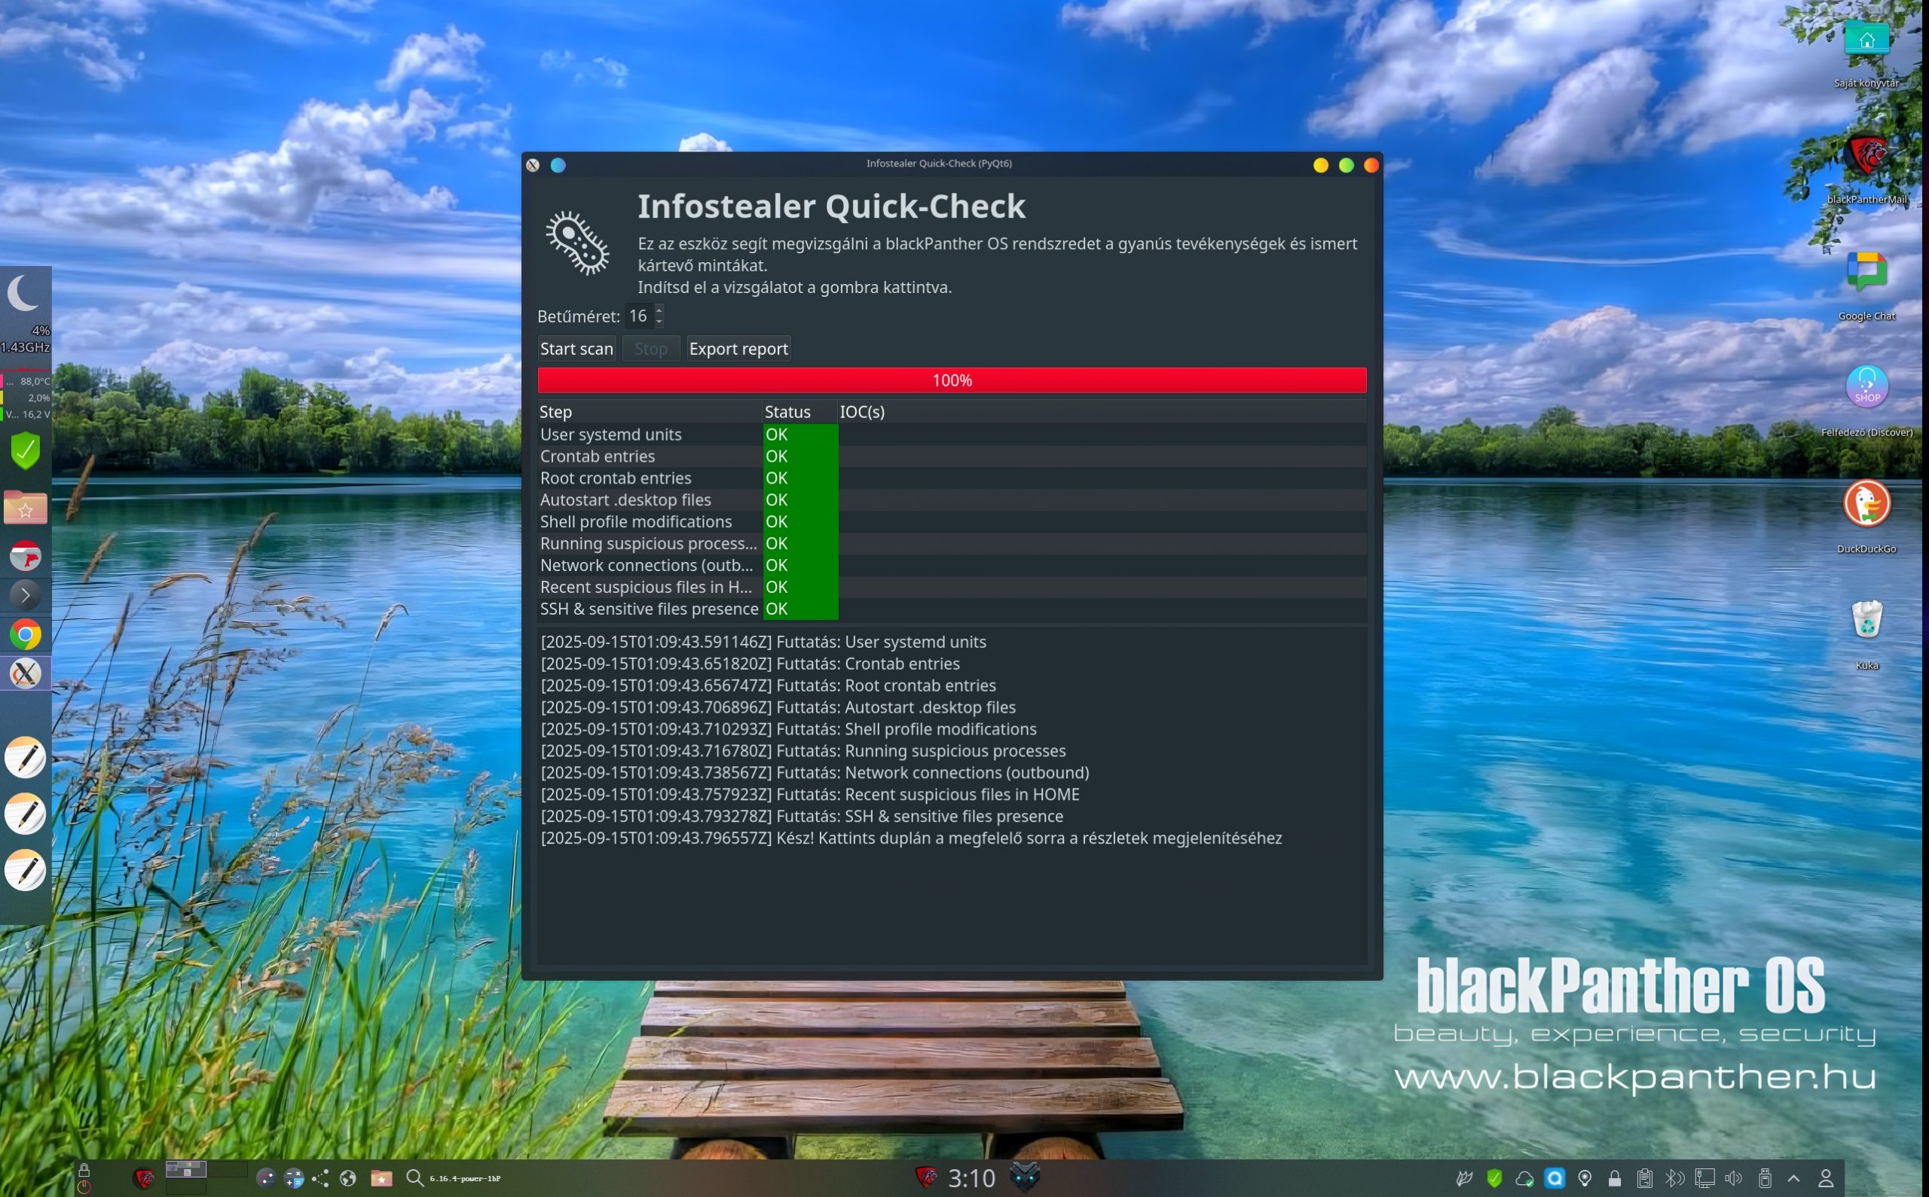Open the Bluetooth tray icon
1929x1197 pixels.
click(x=1674, y=1178)
